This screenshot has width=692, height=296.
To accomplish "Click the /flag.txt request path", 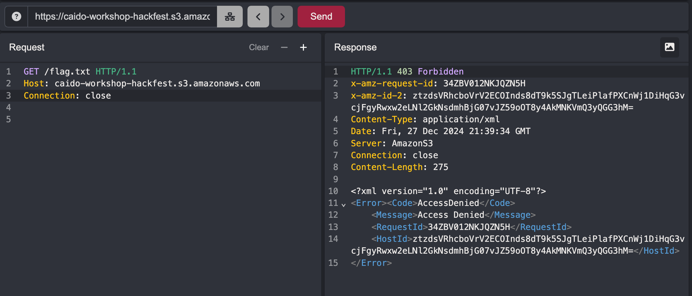I will tap(67, 71).
